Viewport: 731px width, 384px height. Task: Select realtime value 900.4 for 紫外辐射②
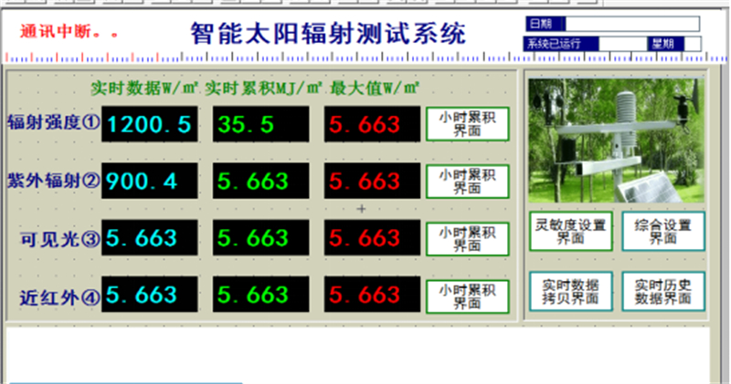coord(150,182)
